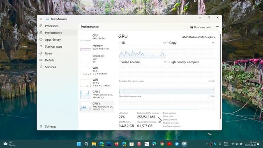
Task: Click the Settings gear icon
Action: 41,126
